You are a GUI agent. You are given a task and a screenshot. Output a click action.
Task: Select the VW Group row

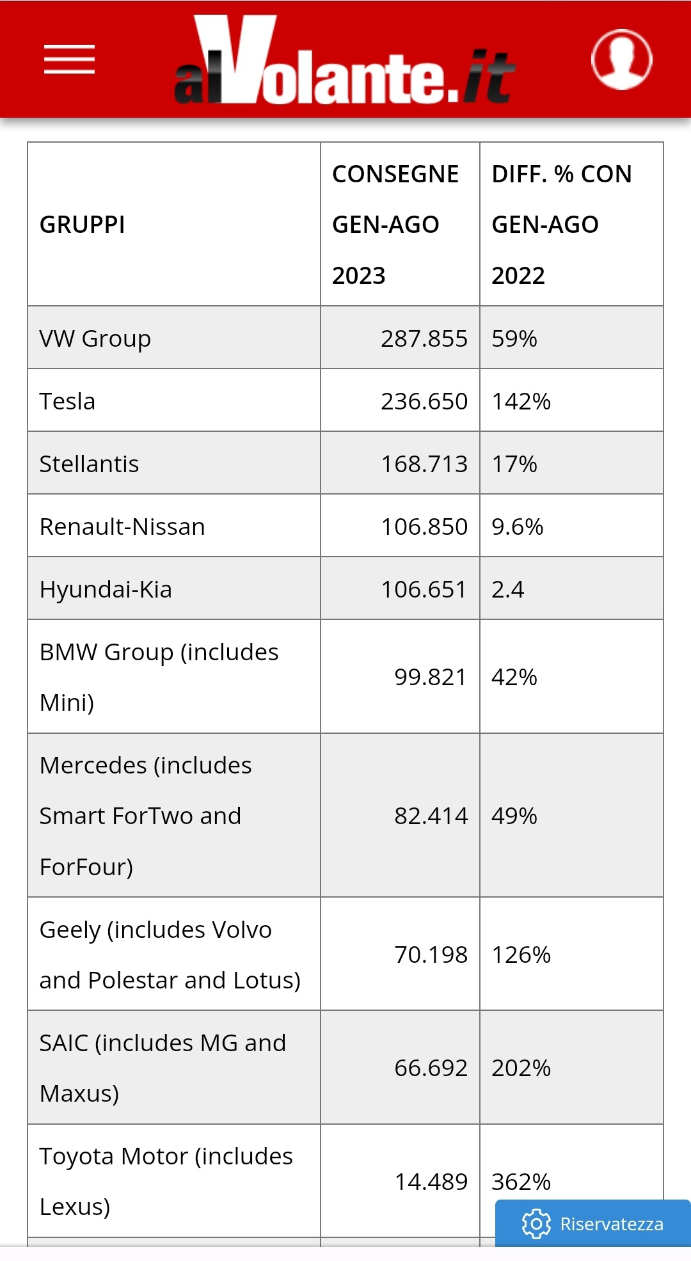pos(345,338)
